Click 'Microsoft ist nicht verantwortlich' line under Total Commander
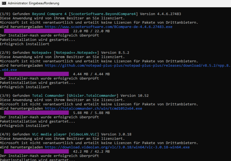The height and width of the screenshot is (161, 231). [x=99, y=104]
